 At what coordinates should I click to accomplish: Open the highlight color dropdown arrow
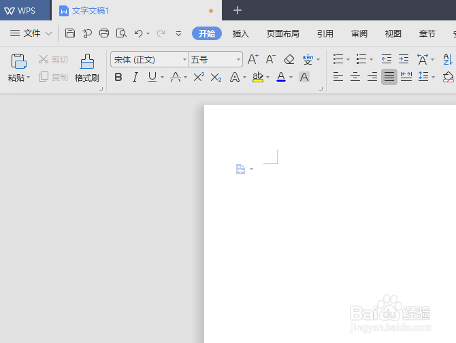tap(268, 78)
